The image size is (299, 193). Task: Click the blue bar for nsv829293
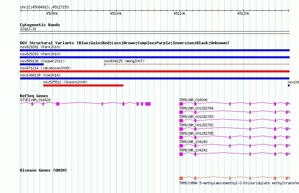pos(155,57)
